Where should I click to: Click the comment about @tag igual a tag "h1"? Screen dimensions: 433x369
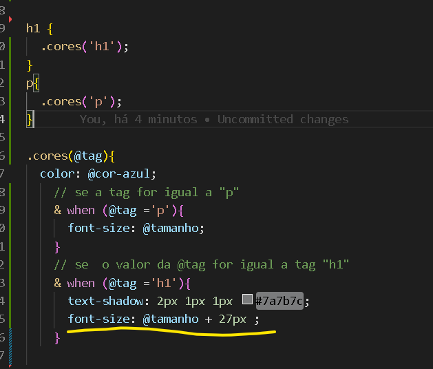pyautogui.click(x=202, y=265)
